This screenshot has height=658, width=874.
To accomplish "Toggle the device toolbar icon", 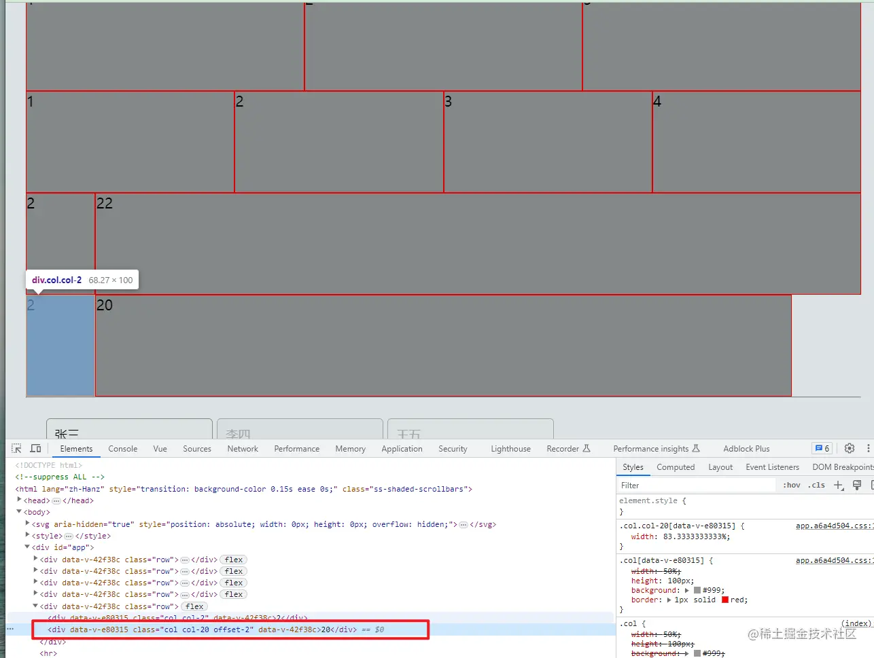I will tap(36, 449).
